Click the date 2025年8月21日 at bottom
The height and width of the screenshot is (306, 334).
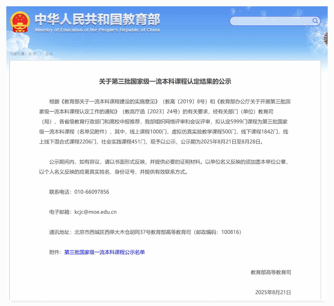[273, 292]
